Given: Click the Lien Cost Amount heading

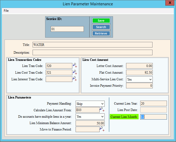Looking at the screenshot, I should tap(95, 60).
